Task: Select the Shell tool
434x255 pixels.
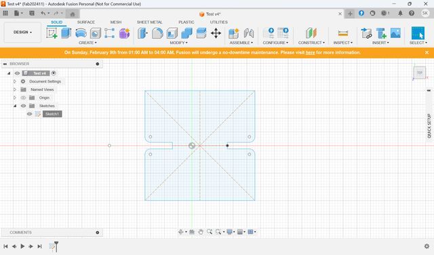Action: (x=172, y=33)
